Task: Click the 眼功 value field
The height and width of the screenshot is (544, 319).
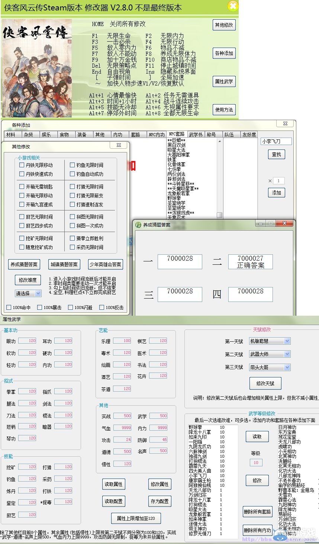Action: point(27,341)
